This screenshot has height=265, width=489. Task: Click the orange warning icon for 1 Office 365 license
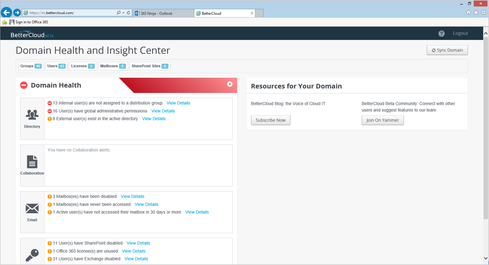click(50, 251)
